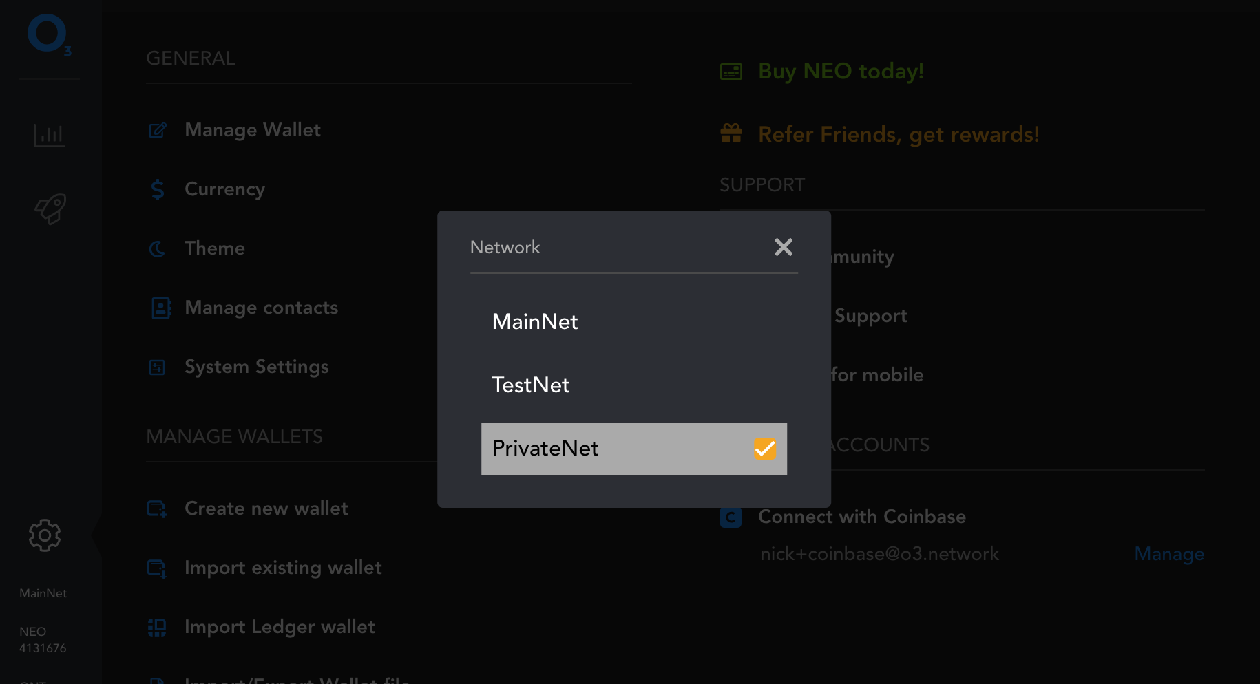Select Create new wallet
This screenshot has width=1260, height=684.
[266, 509]
